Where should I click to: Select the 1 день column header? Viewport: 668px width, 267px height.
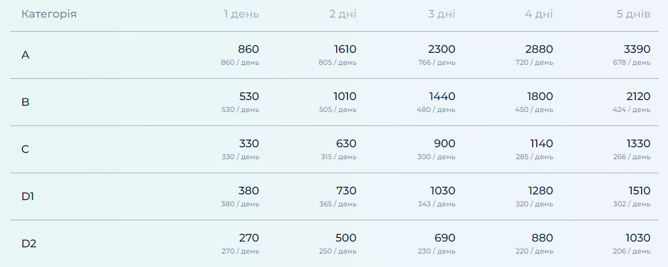pyautogui.click(x=241, y=14)
